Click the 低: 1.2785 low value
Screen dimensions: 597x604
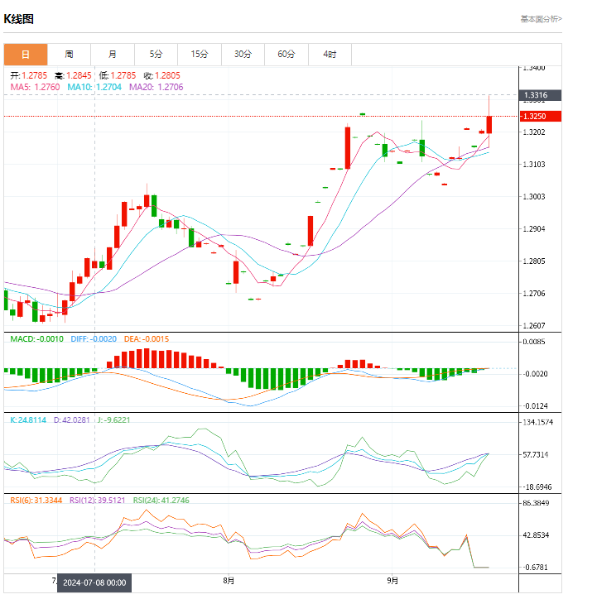point(118,75)
